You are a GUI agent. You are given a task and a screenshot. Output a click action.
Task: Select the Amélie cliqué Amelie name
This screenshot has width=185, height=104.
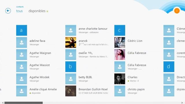pyautogui.click(x=43, y=89)
